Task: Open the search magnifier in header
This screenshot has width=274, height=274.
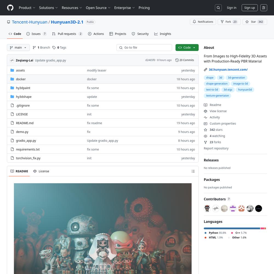Action: (x=218, y=8)
